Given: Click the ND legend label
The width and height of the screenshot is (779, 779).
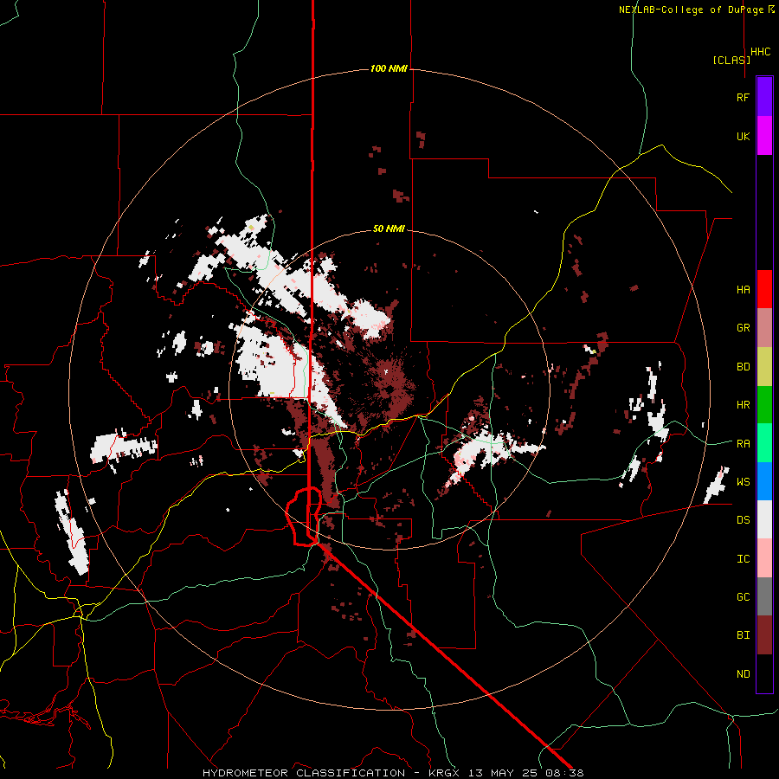Looking at the screenshot, I should coord(743,674).
